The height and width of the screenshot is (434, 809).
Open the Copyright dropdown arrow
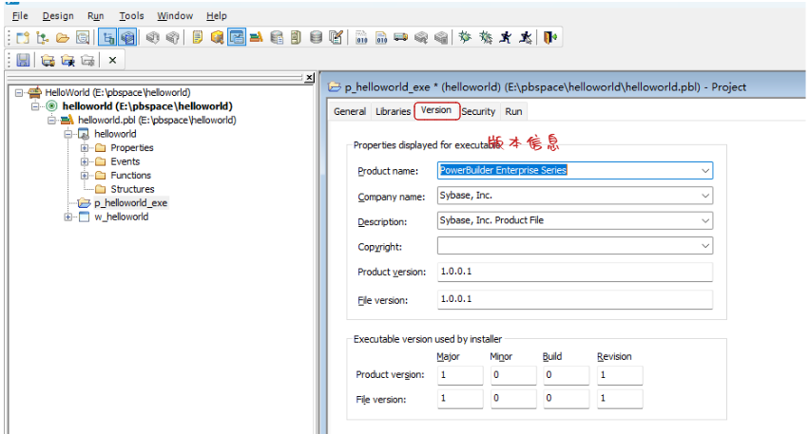704,246
